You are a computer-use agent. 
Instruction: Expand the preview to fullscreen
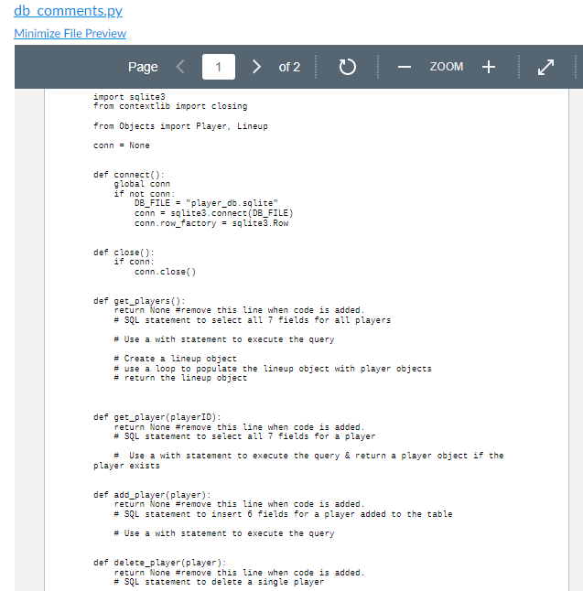pos(545,67)
